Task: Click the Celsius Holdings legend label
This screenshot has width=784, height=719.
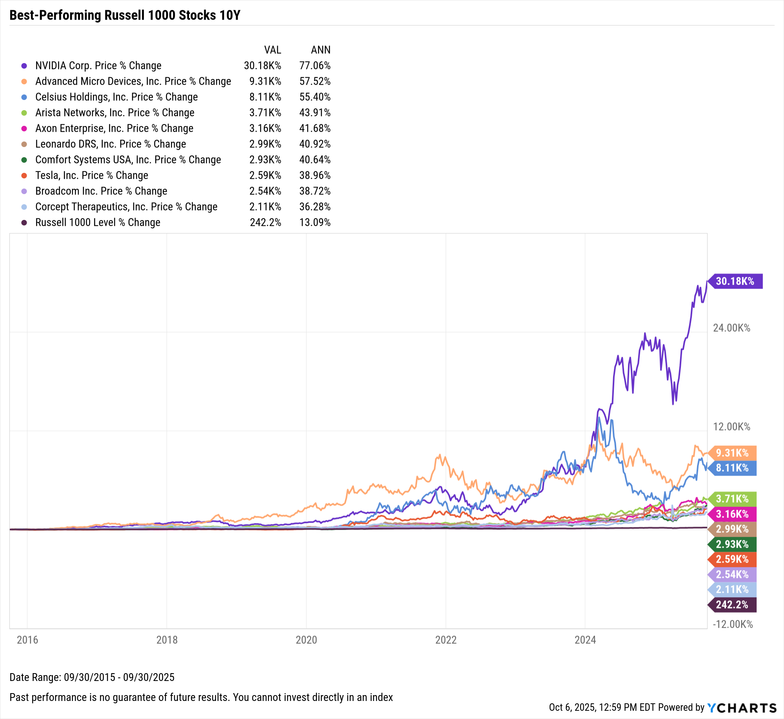Action: 116,97
